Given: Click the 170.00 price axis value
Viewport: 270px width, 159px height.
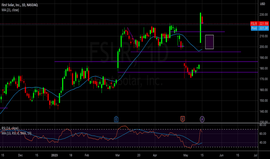Looking at the screenshot, I should tap(263, 79).
